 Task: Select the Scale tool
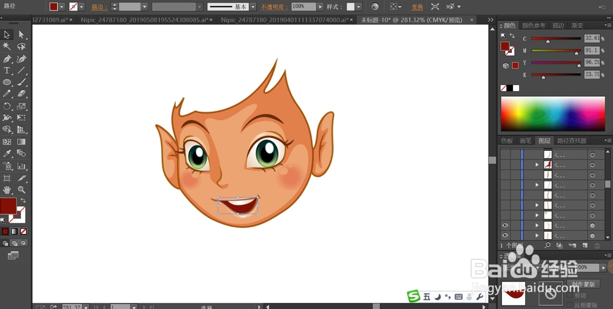(21, 106)
